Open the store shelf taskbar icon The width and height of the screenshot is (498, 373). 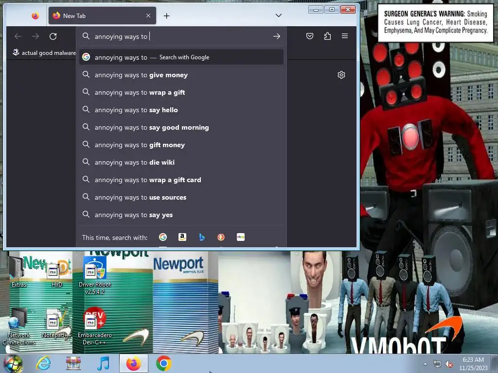[73, 363]
